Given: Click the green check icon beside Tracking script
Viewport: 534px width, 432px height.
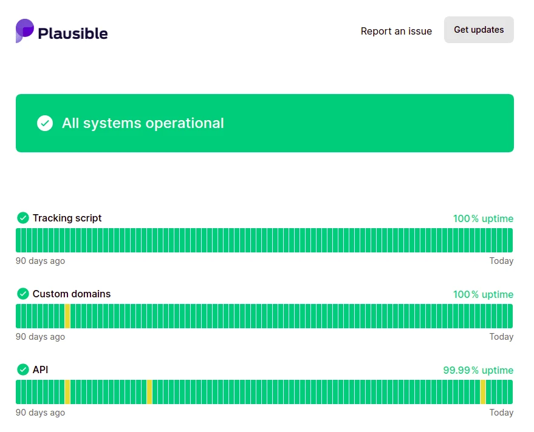Looking at the screenshot, I should (23, 218).
